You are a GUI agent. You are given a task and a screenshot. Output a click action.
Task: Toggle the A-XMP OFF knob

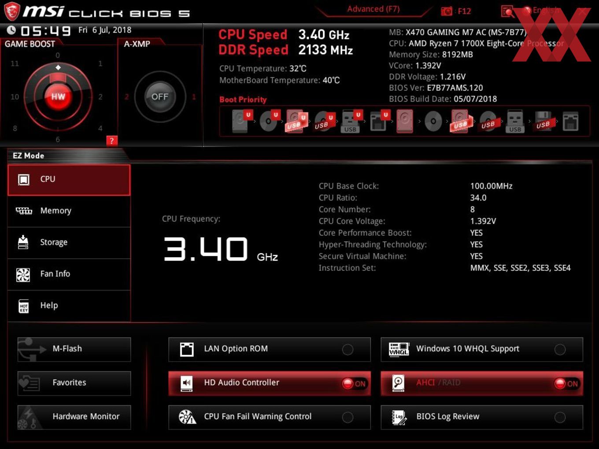pos(160,97)
